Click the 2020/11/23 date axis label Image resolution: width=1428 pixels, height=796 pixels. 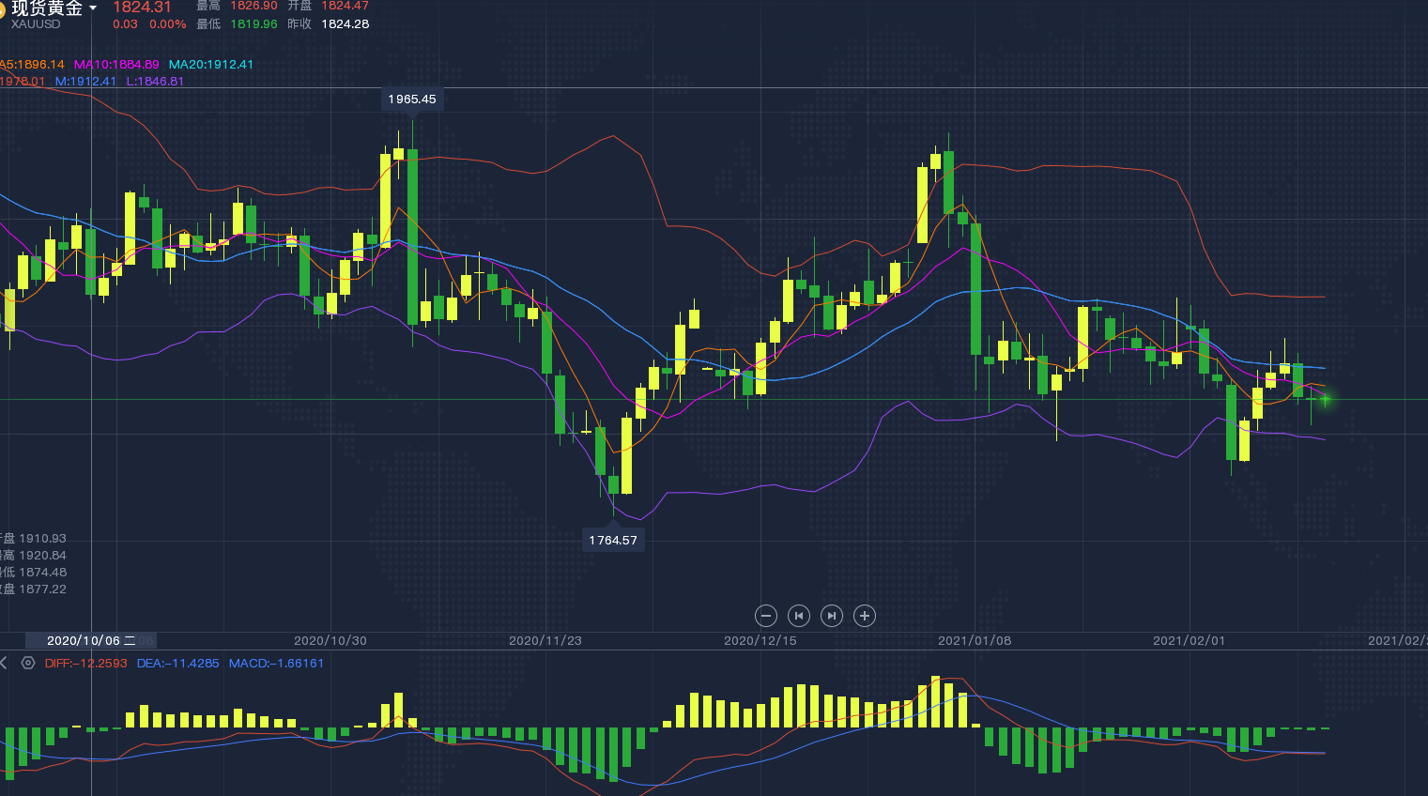(x=545, y=640)
